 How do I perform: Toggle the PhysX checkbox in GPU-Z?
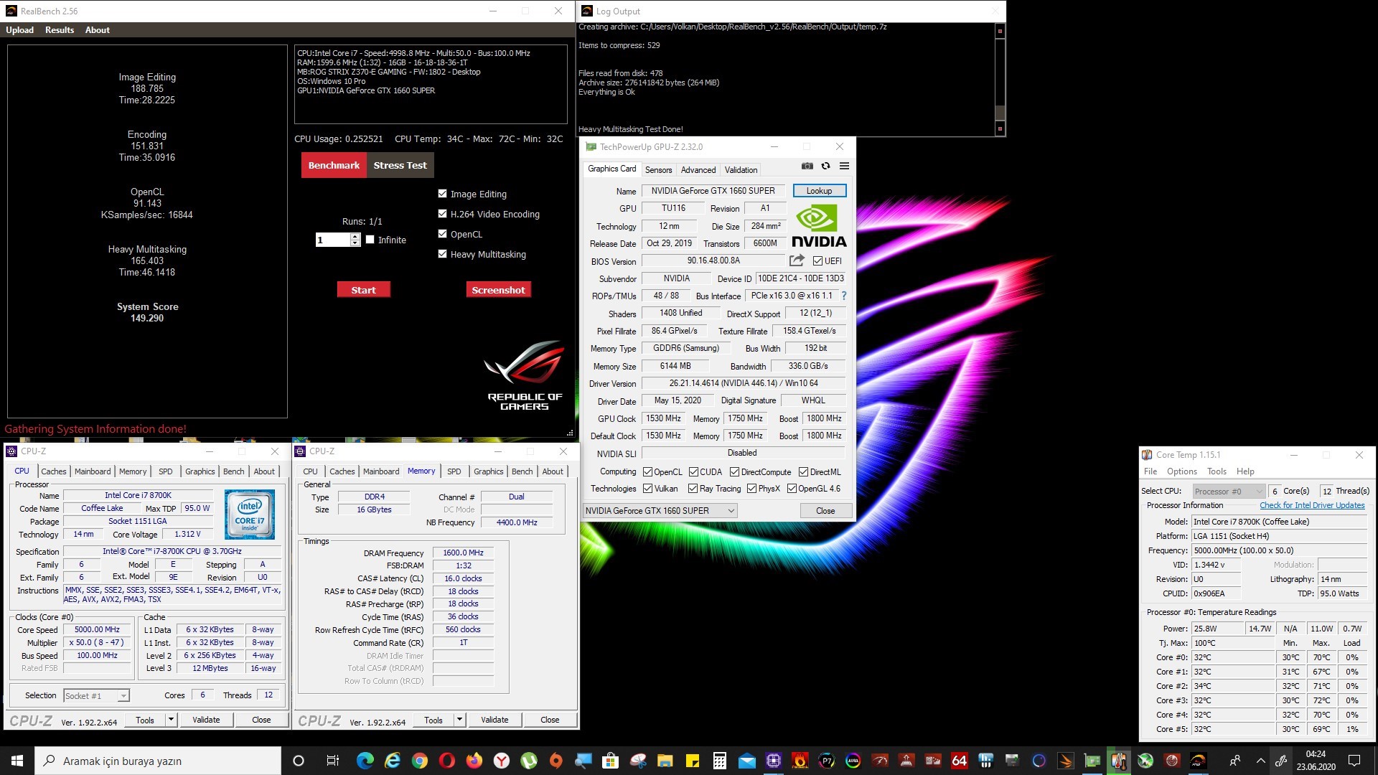click(x=751, y=489)
